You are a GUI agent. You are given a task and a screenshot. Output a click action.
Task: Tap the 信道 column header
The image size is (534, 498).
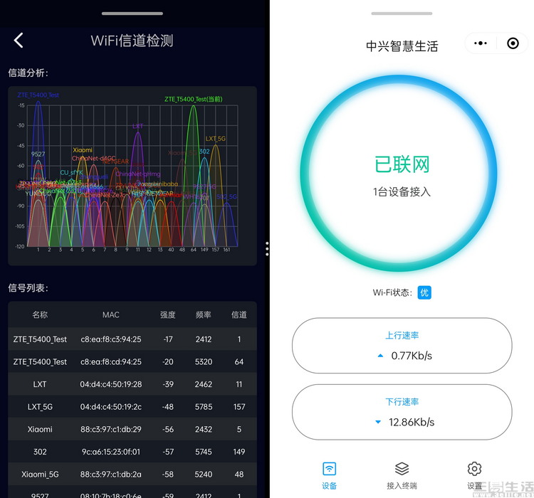pos(239,314)
